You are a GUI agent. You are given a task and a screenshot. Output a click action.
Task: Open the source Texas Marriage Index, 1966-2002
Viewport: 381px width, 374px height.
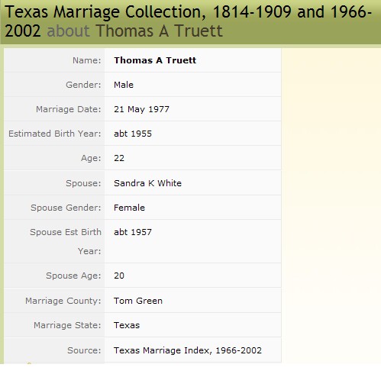coord(188,350)
